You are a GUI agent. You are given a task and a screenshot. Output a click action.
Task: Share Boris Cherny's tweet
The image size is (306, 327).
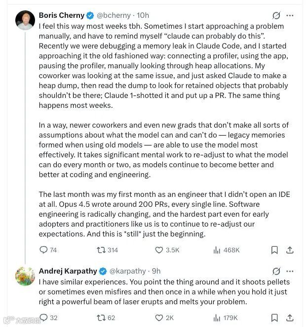(290, 250)
